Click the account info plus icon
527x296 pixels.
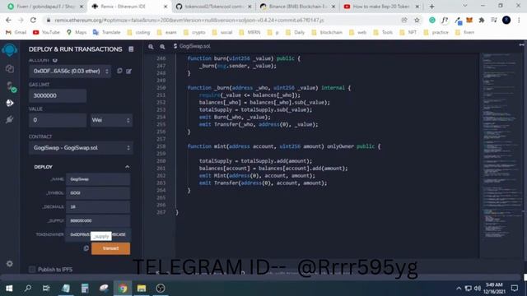coord(55,60)
